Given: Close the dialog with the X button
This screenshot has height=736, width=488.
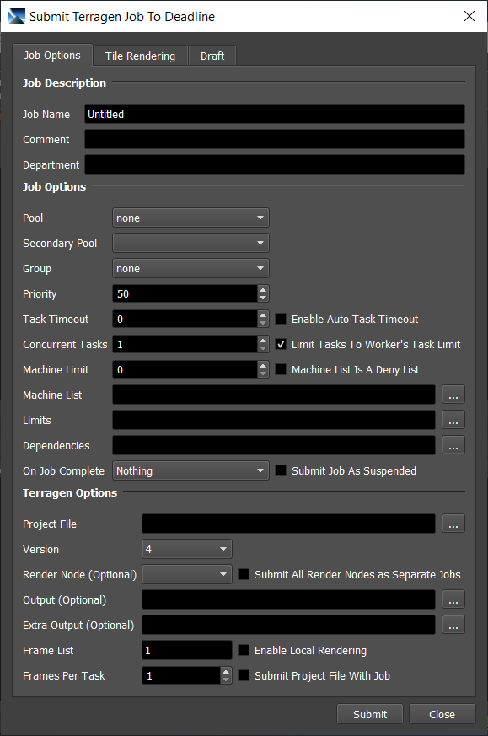Looking at the screenshot, I should [x=469, y=16].
